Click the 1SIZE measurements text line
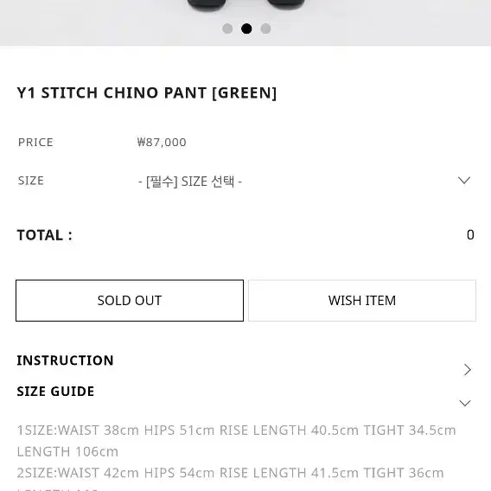Image resolution: width=491 pixels, height=491 pixels. pyautogui.click(x=236, y=441)
